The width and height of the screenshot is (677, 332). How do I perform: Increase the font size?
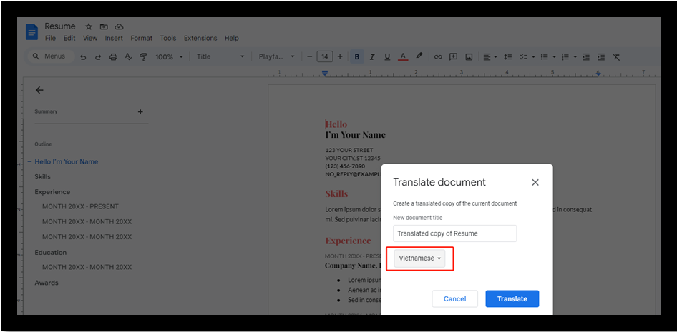[x=340, y=56]
